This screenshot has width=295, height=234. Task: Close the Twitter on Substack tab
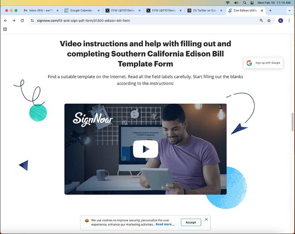[x=221, y=11]
